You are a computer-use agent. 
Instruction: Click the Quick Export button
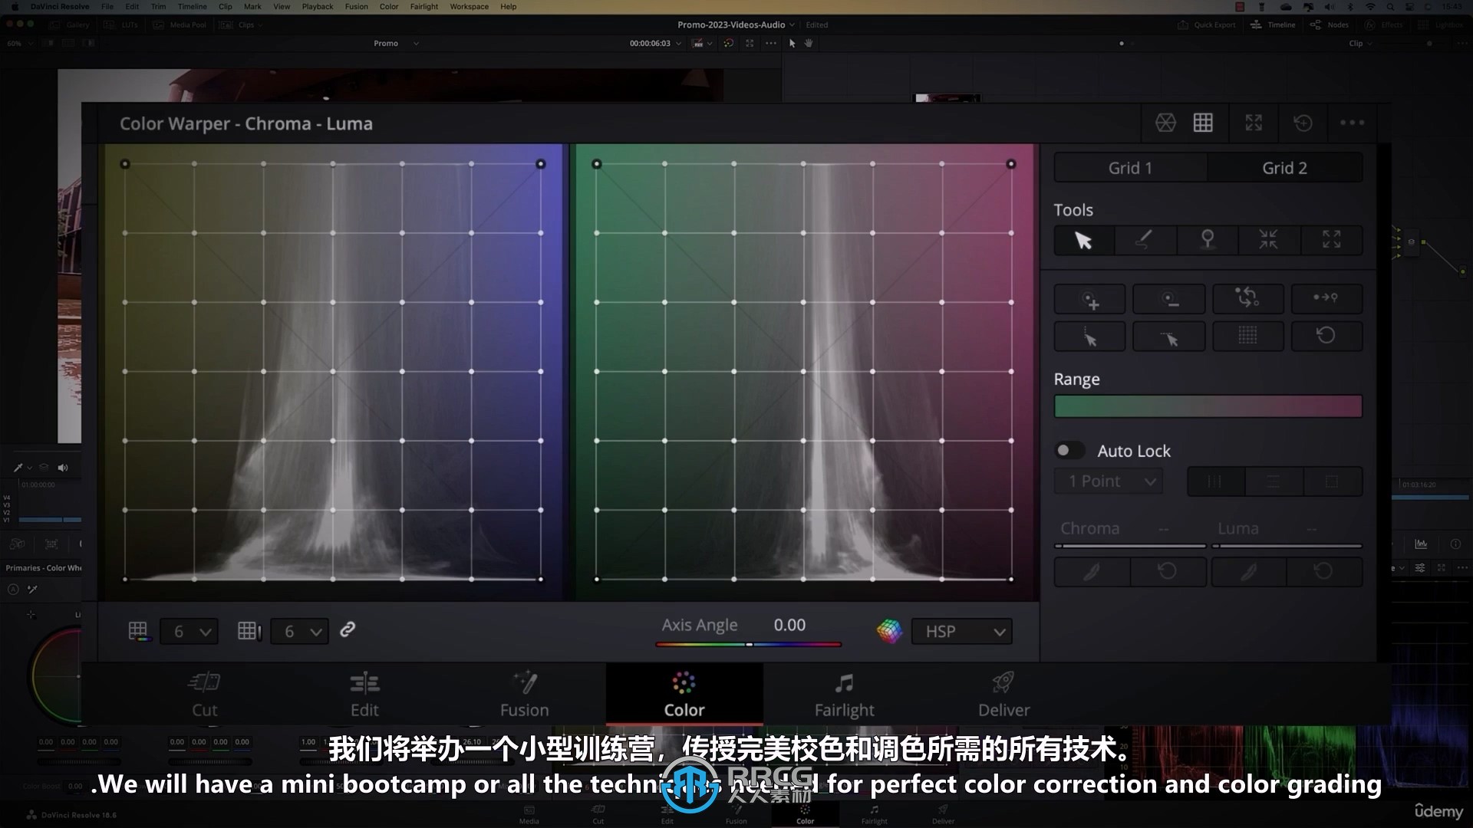[1207, 25]
